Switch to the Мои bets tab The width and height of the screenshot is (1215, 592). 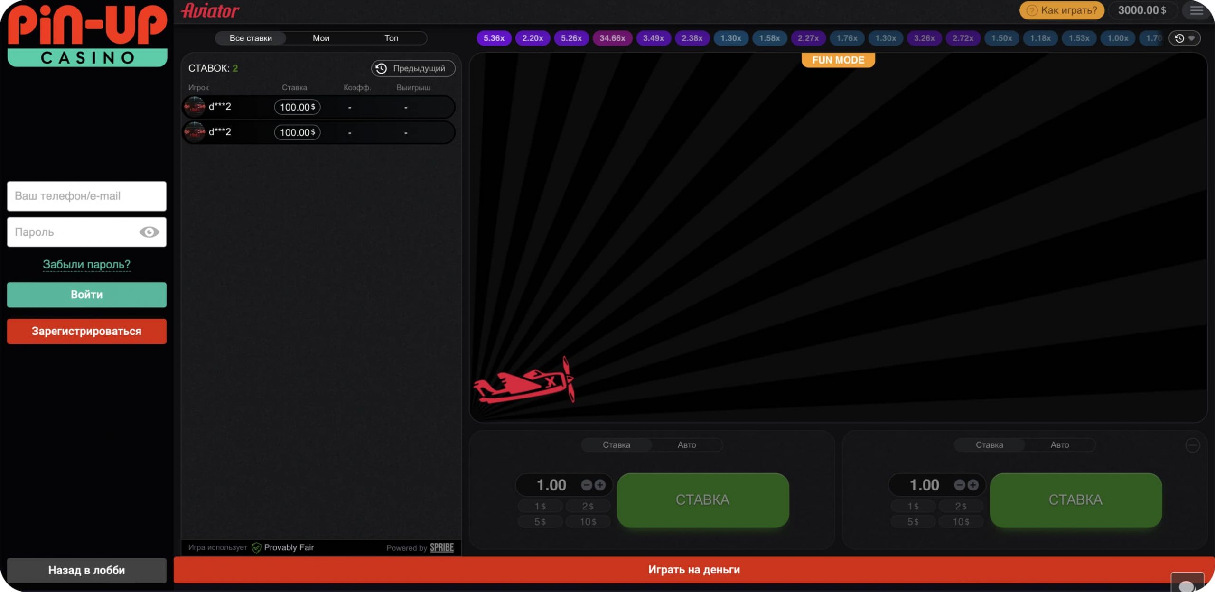pos(321,38)
